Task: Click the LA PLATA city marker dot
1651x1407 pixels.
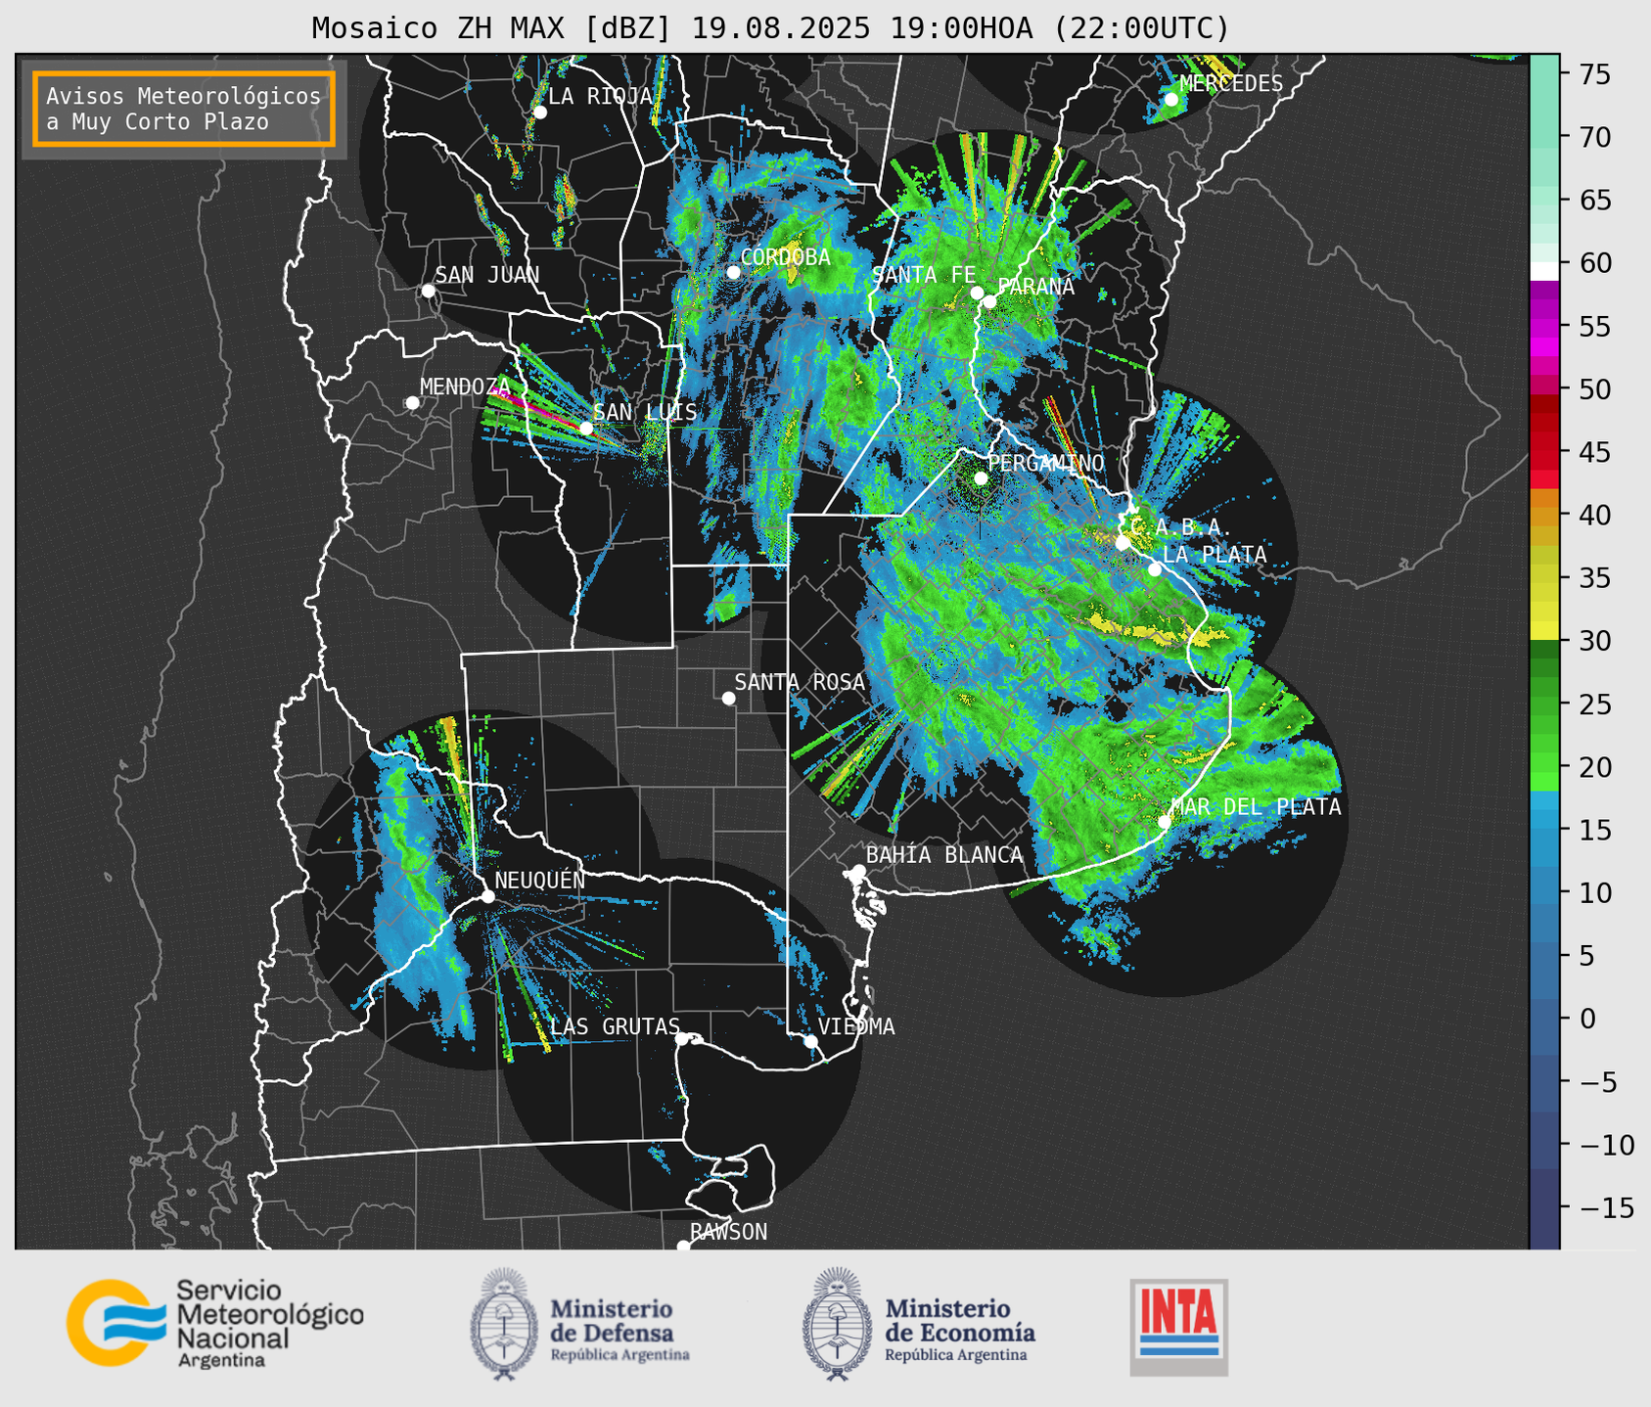Action: (1155, 569)
